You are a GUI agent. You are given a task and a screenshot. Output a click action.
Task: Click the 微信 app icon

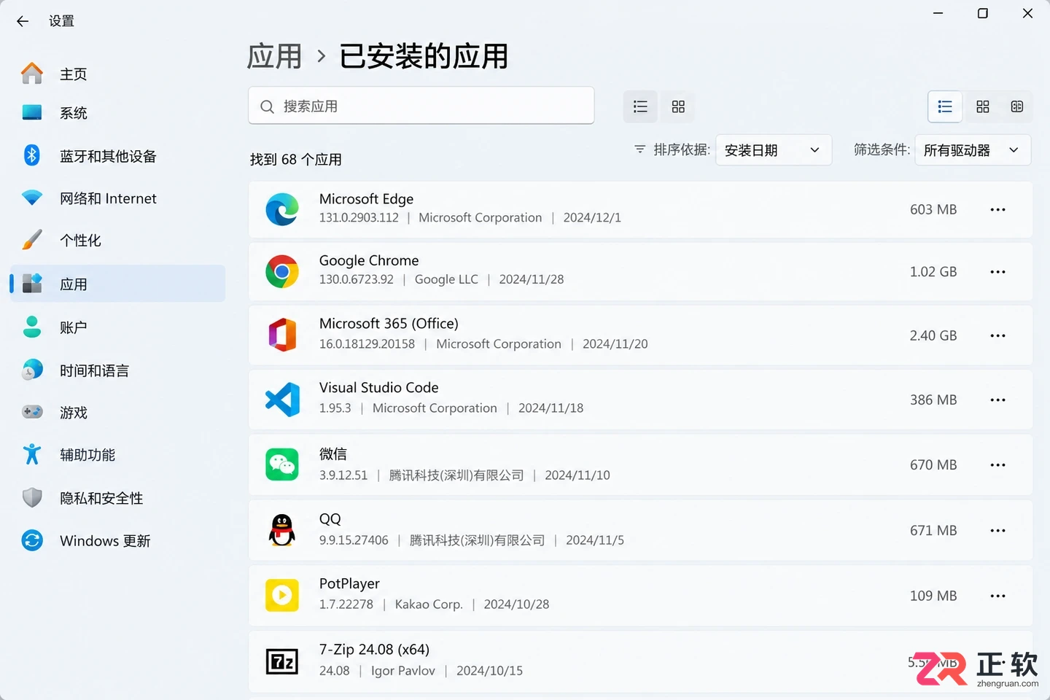(282, 464)
